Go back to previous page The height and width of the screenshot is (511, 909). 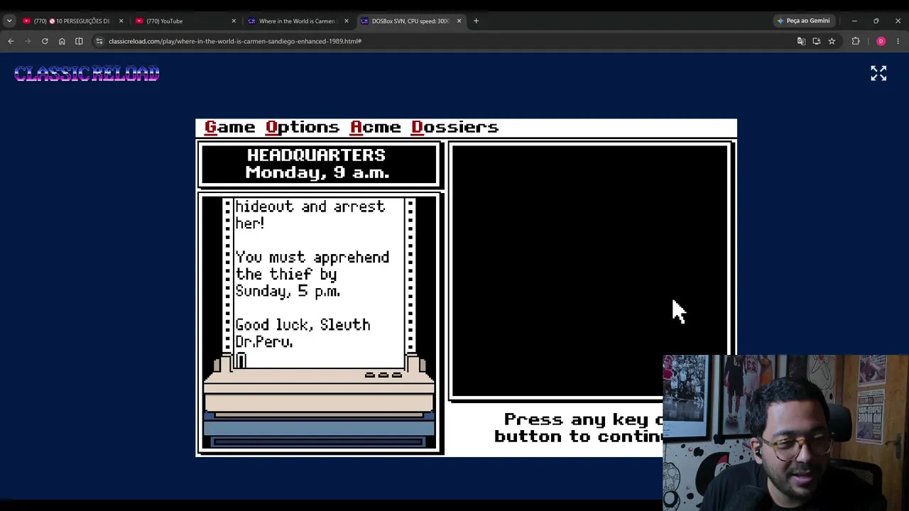pyautogui.click(x=11, y=41)
